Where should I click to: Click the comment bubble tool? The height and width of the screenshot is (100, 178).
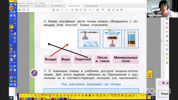[x=109, y=10]
